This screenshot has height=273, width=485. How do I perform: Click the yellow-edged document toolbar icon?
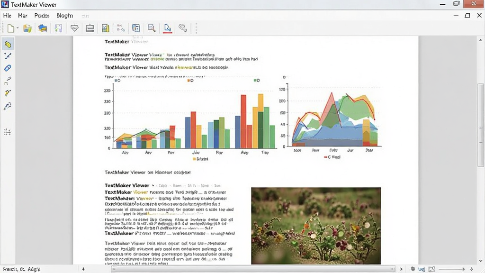click(106, 28)
